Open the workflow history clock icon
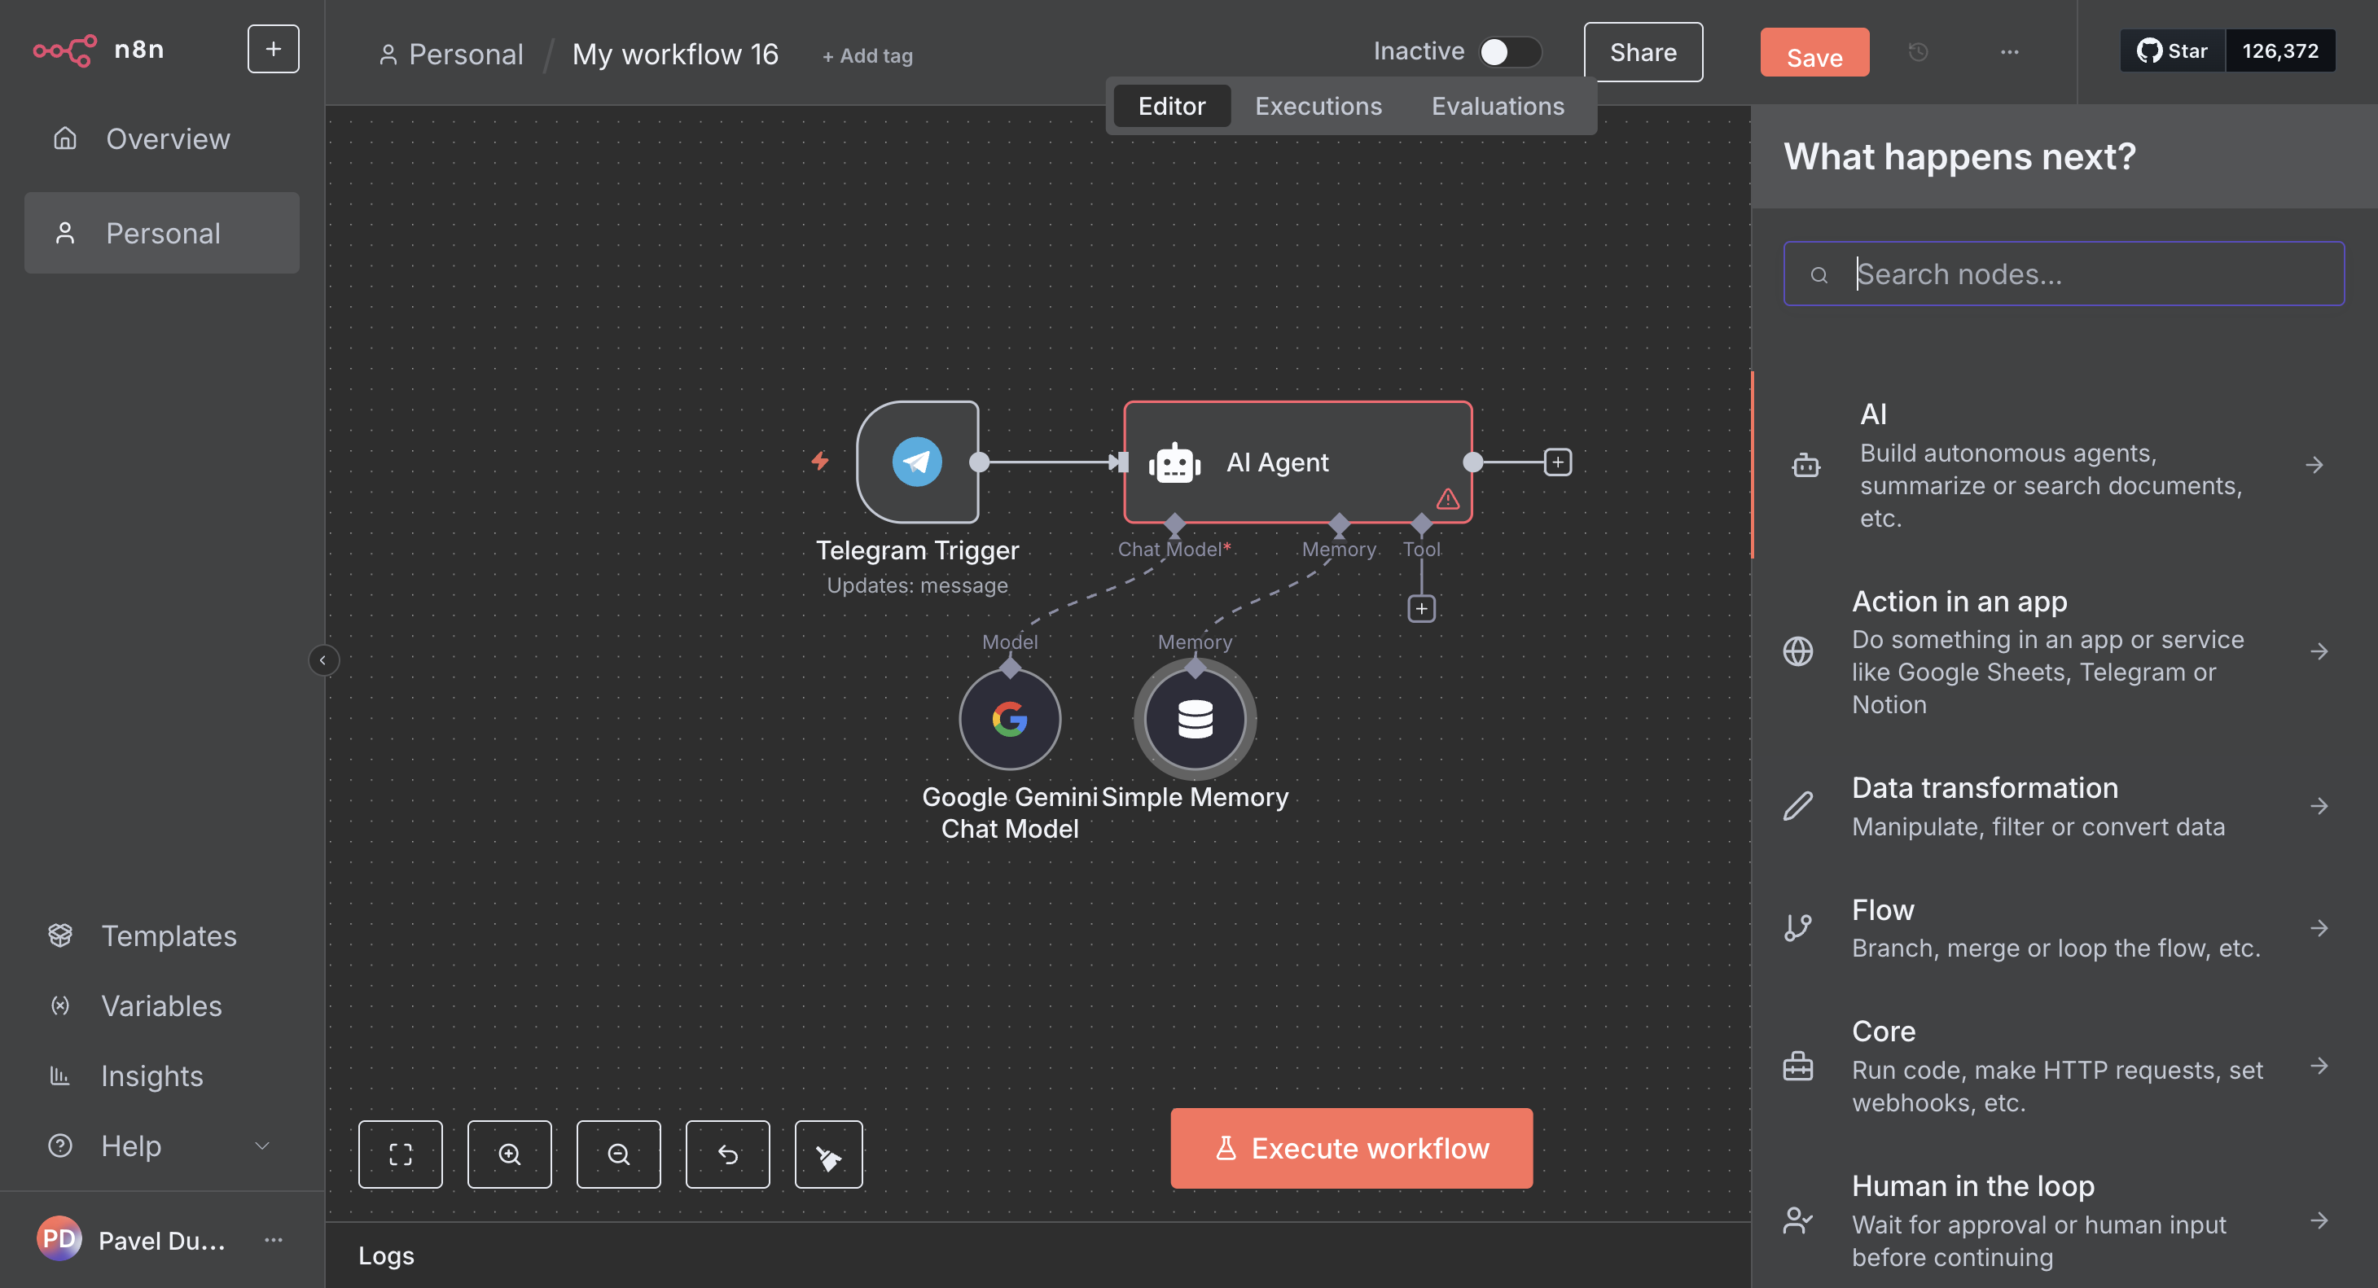This screenshot has height=1288, width=2378. (1917, 53)
